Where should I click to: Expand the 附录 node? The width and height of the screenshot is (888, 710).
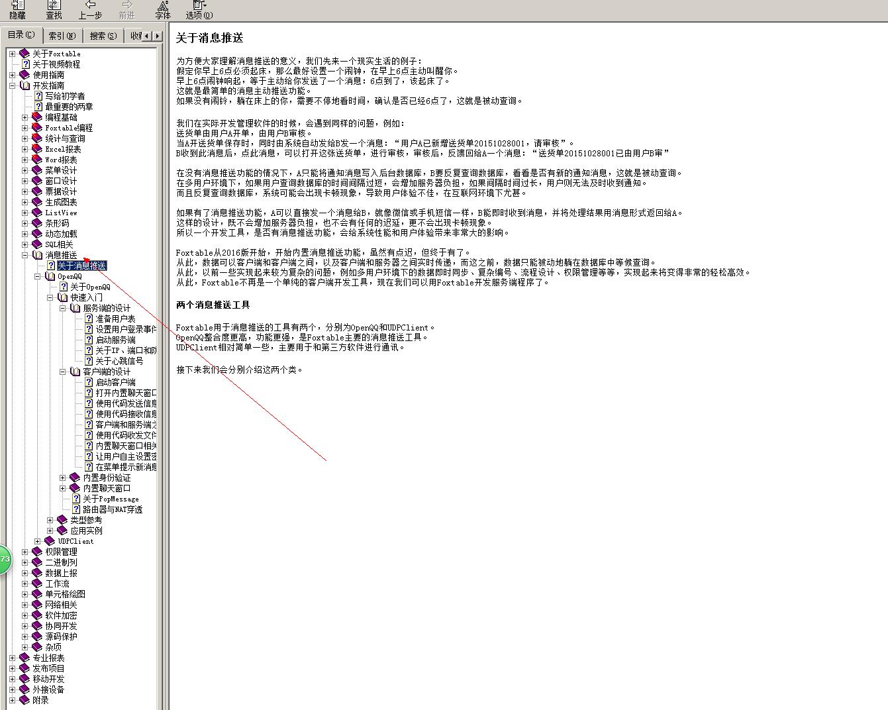[12, 700]
